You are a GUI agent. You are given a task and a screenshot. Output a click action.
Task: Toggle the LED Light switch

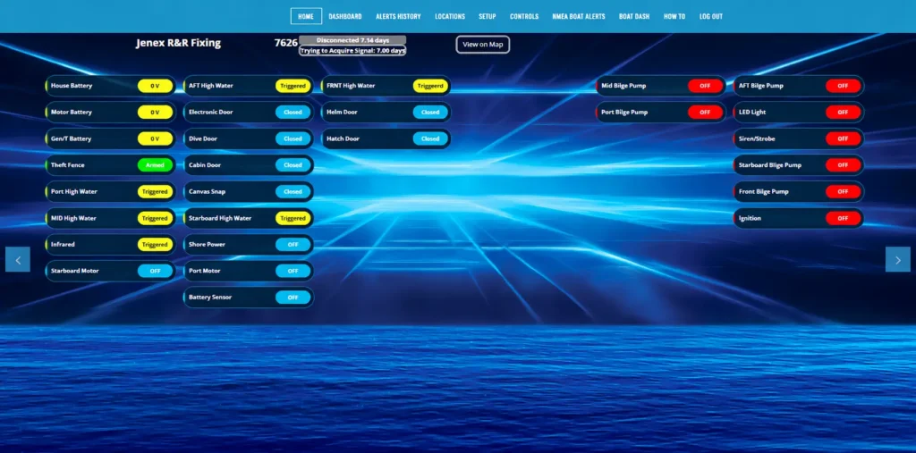coord(843,112)
